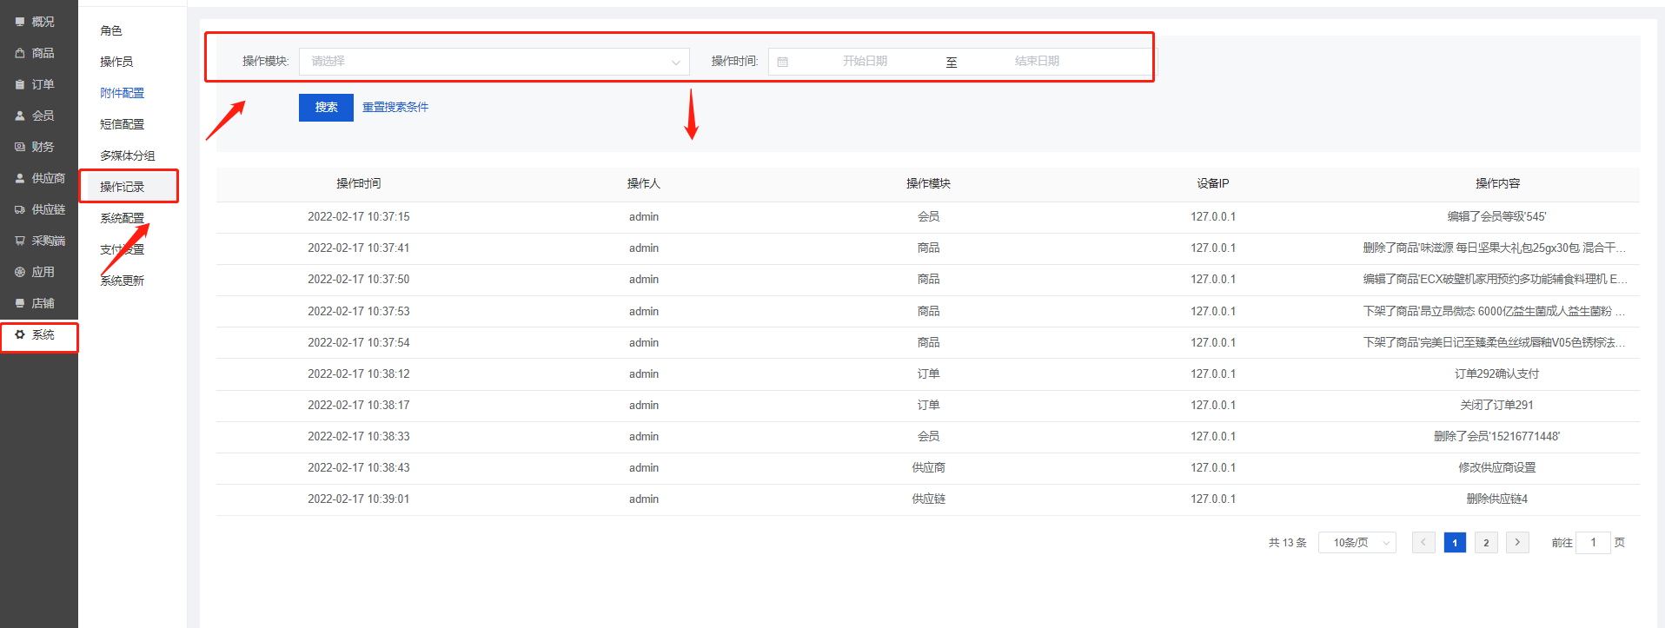
Task: Expand the 10条/页 page size selector
Action: point(1357,543)
